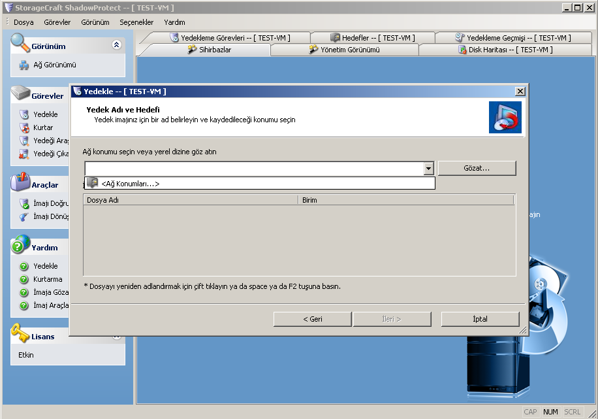Click the green help icon beside Kurtarma

pyautogui.click(x=24, y=279)
